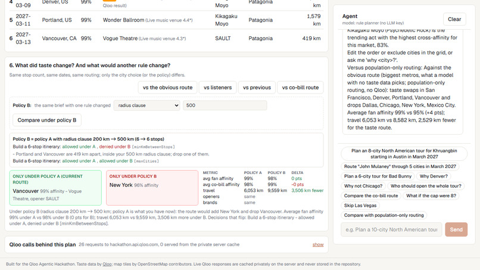Click Patagonia brand in the Vancouver row
This screenshot has width=480, height=270.
(260, 38)
